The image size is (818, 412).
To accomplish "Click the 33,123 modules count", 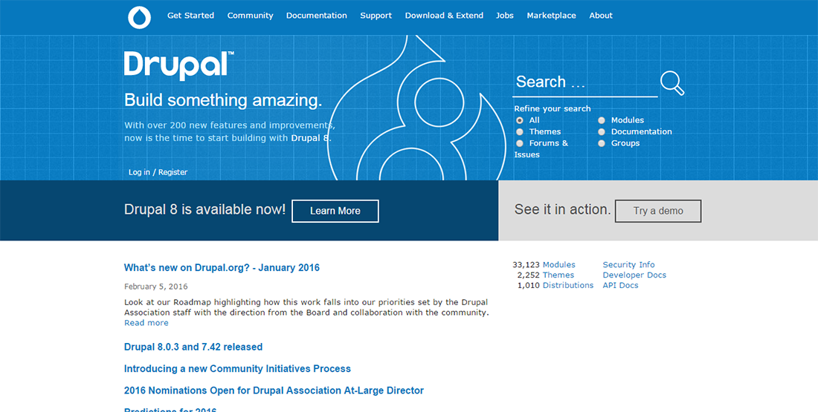I will 526,264.
